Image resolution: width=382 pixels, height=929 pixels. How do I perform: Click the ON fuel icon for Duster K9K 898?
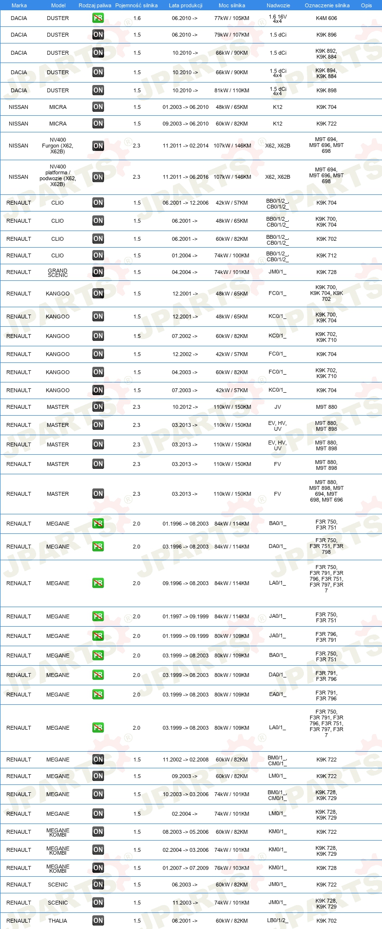coord(98,90)
